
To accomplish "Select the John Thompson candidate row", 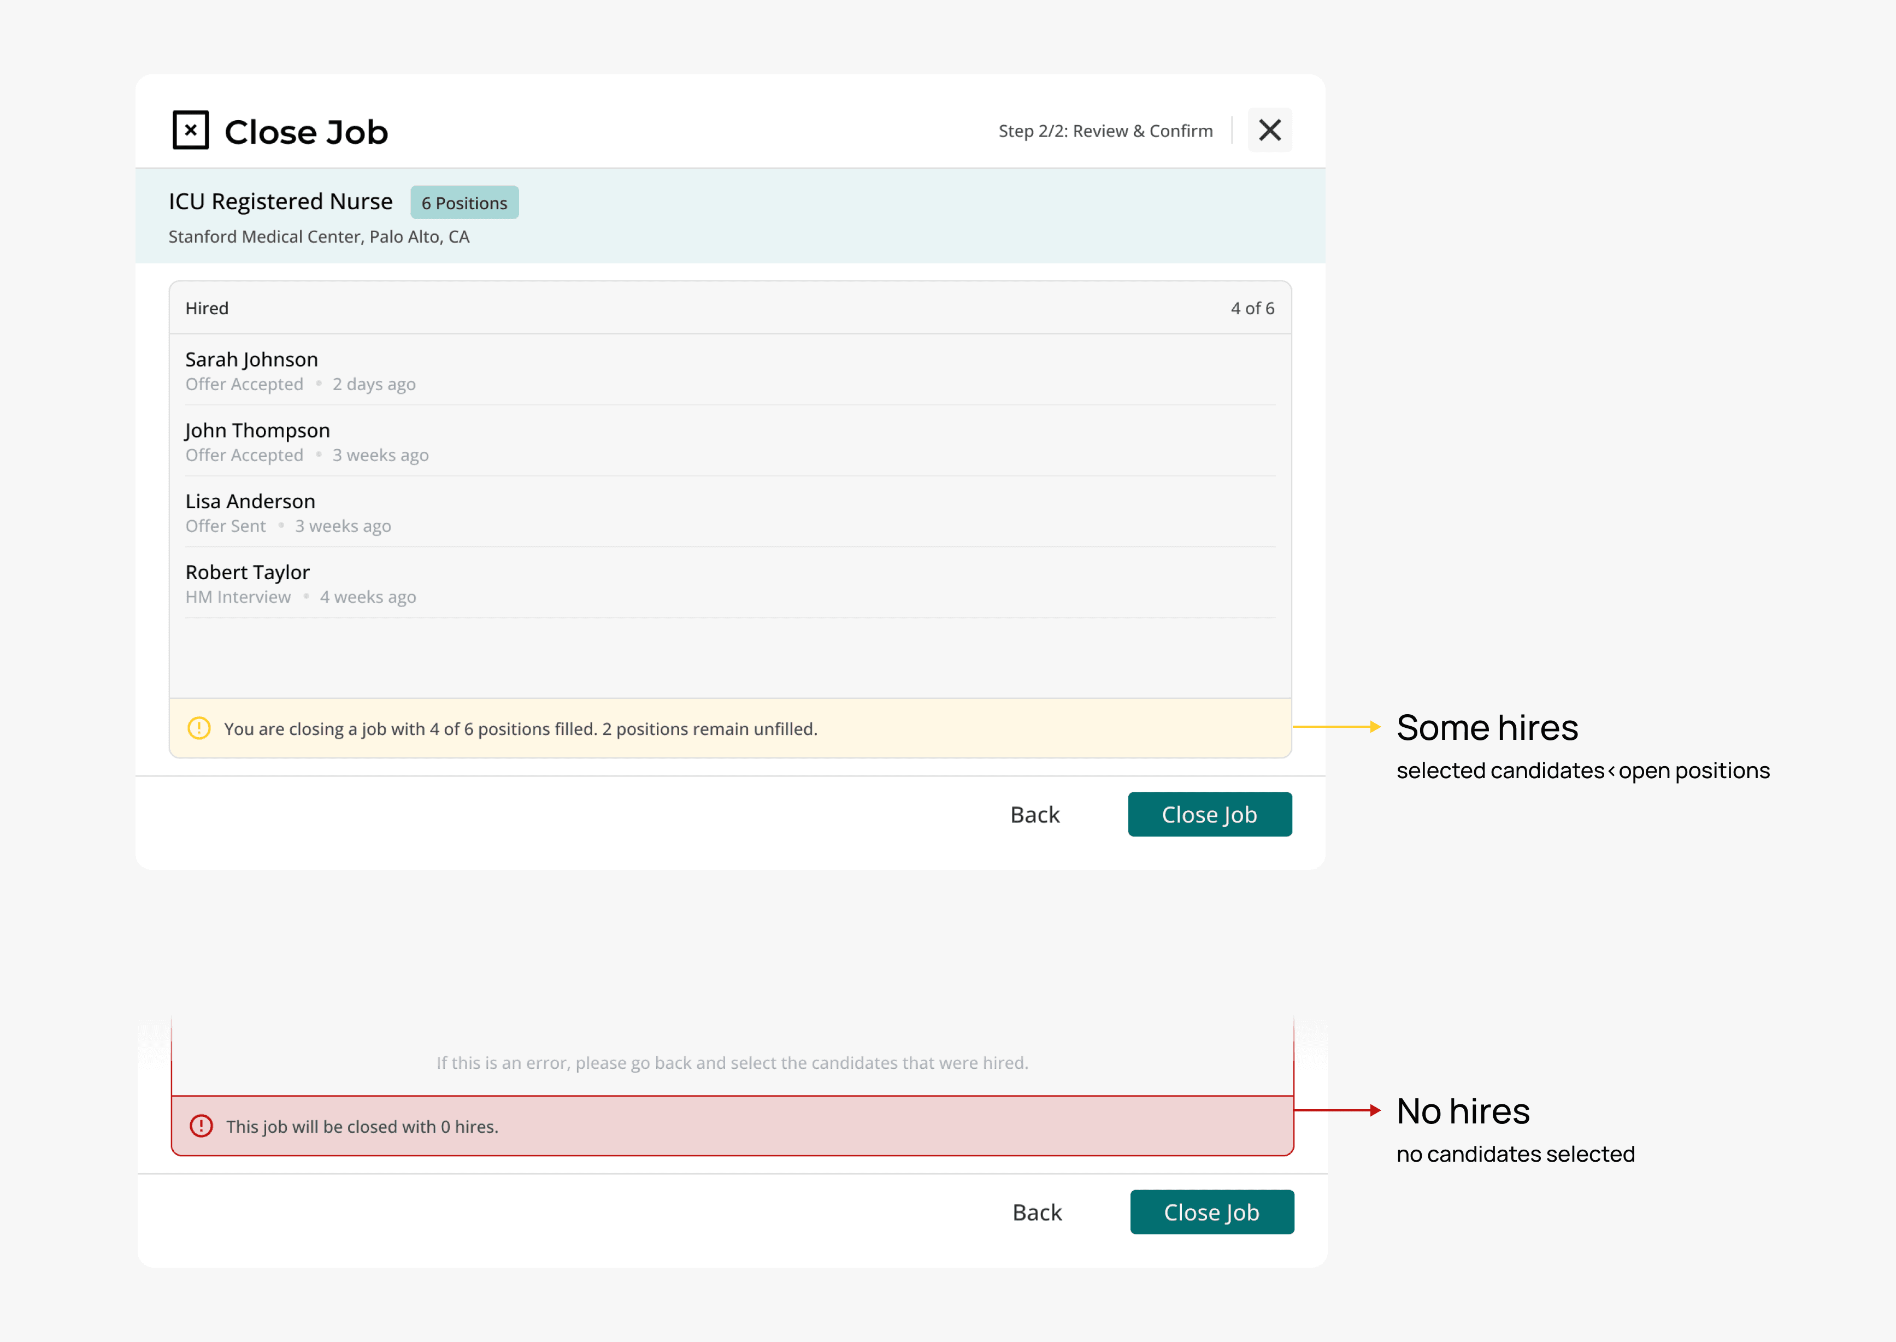I will pyautogui.click(x=257, y=431).
